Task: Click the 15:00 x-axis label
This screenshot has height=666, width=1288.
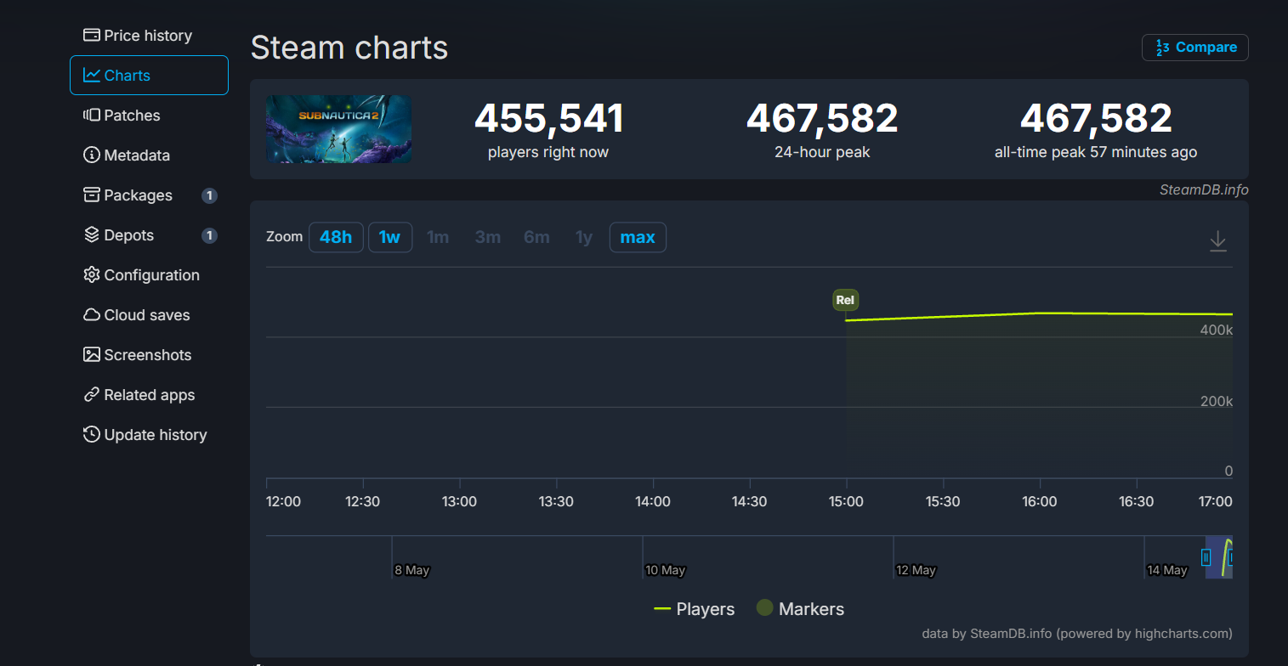Action: pyautogui.click(x=846, y=502)
